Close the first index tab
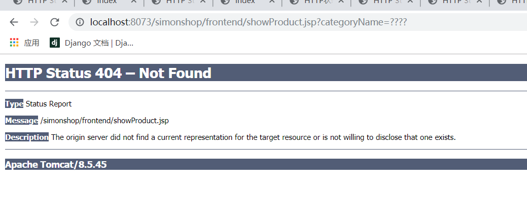 [x=134, y=2]
